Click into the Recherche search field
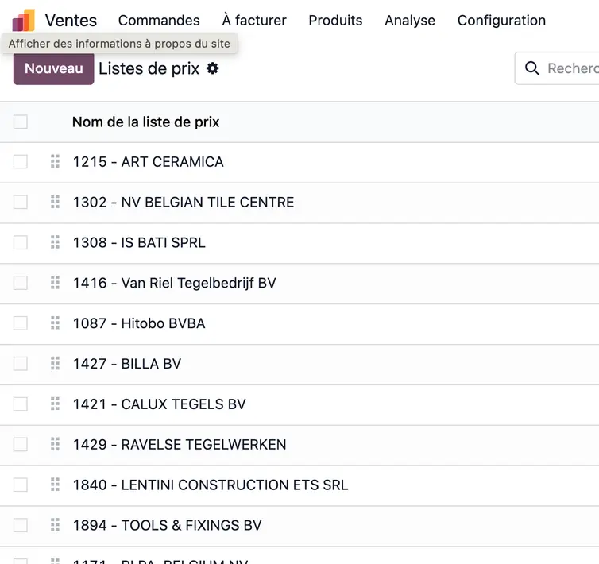This screenshot has height=564, width=599. (x=572, y=69)
